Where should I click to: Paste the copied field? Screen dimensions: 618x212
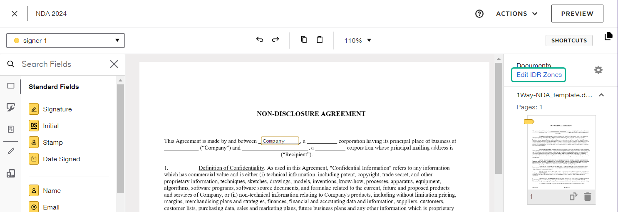pyautogui.click(x=320, y=39)
